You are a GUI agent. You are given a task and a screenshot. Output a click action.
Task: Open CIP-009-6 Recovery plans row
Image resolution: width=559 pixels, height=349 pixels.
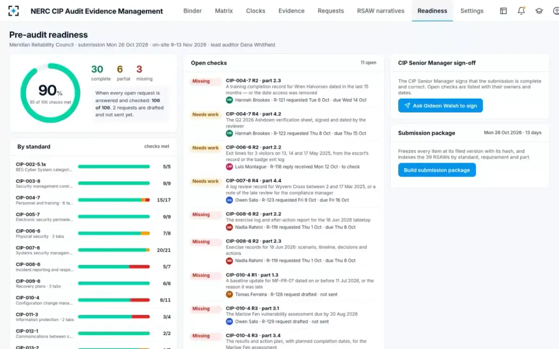tap(93, 283)
